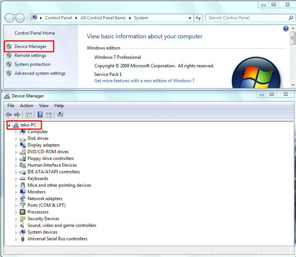This screenshot has height=257, width=296.
Task: Click the DVD/CD-ROM drives category icon
Action: coord(23,152)
